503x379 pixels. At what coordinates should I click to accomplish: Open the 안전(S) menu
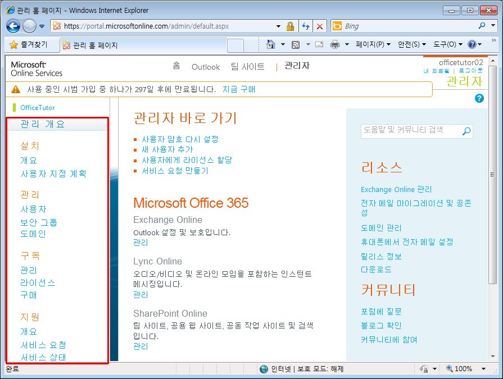coord(412,44)
